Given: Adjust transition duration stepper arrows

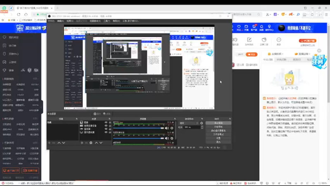Looking at the screenshot, I should pyautogui.click(x=202, y=127).
